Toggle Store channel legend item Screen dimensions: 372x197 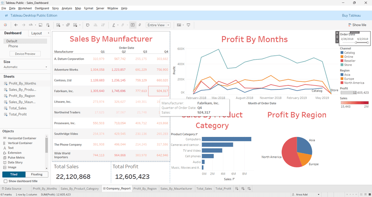[346, 65]
